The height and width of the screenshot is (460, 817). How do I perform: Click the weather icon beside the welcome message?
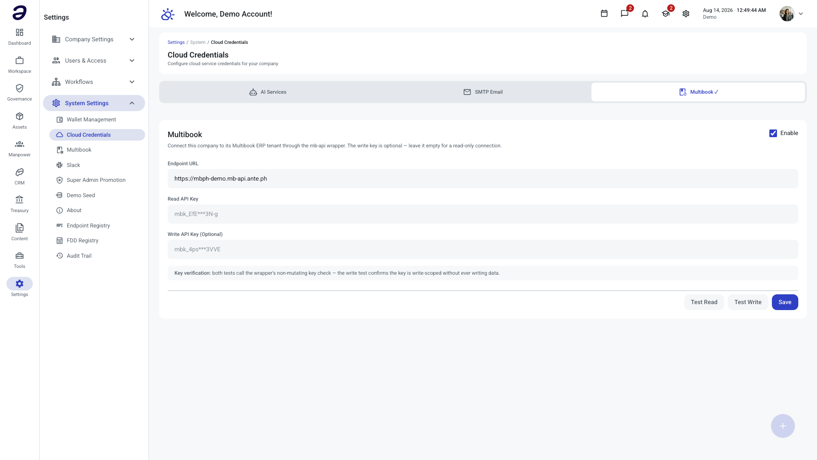click(168, 14)
